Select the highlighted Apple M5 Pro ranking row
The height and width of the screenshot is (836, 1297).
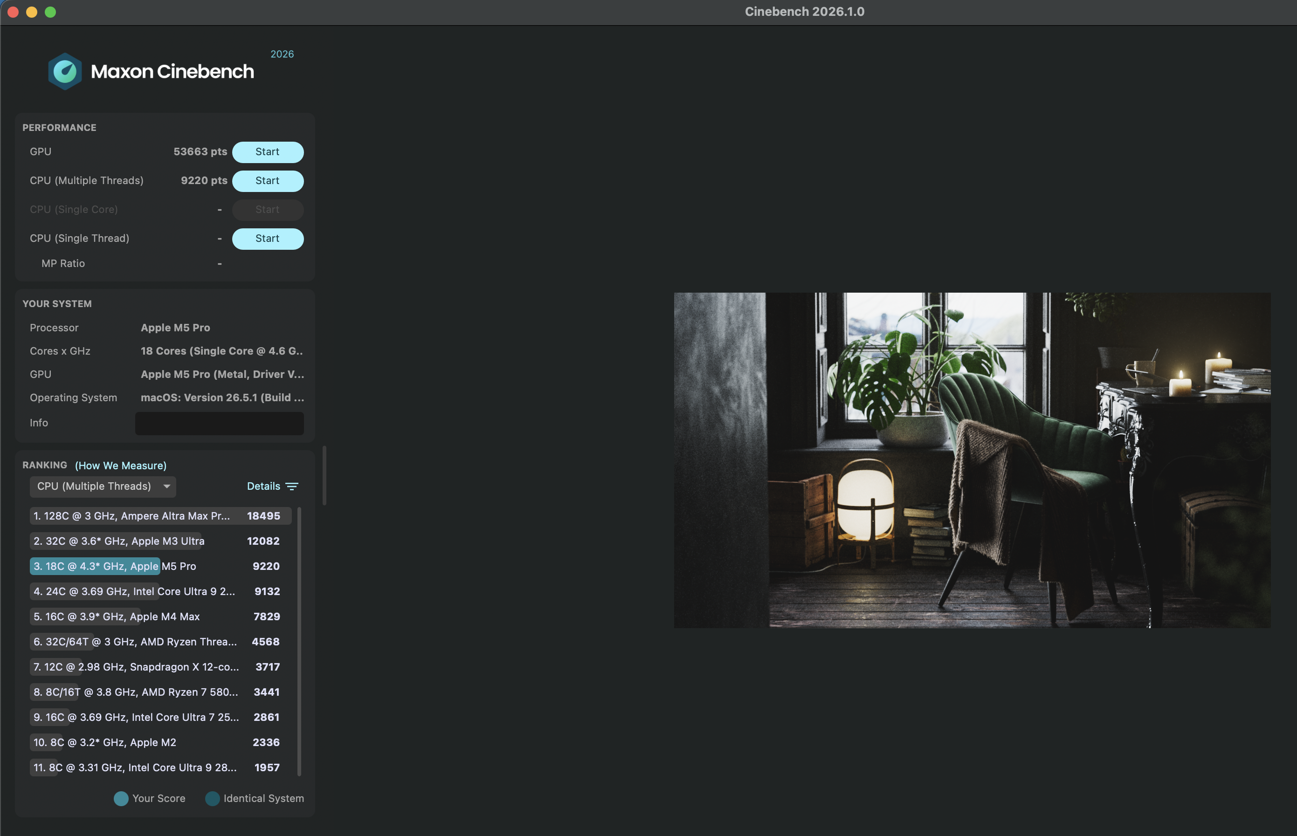point(161,566)
